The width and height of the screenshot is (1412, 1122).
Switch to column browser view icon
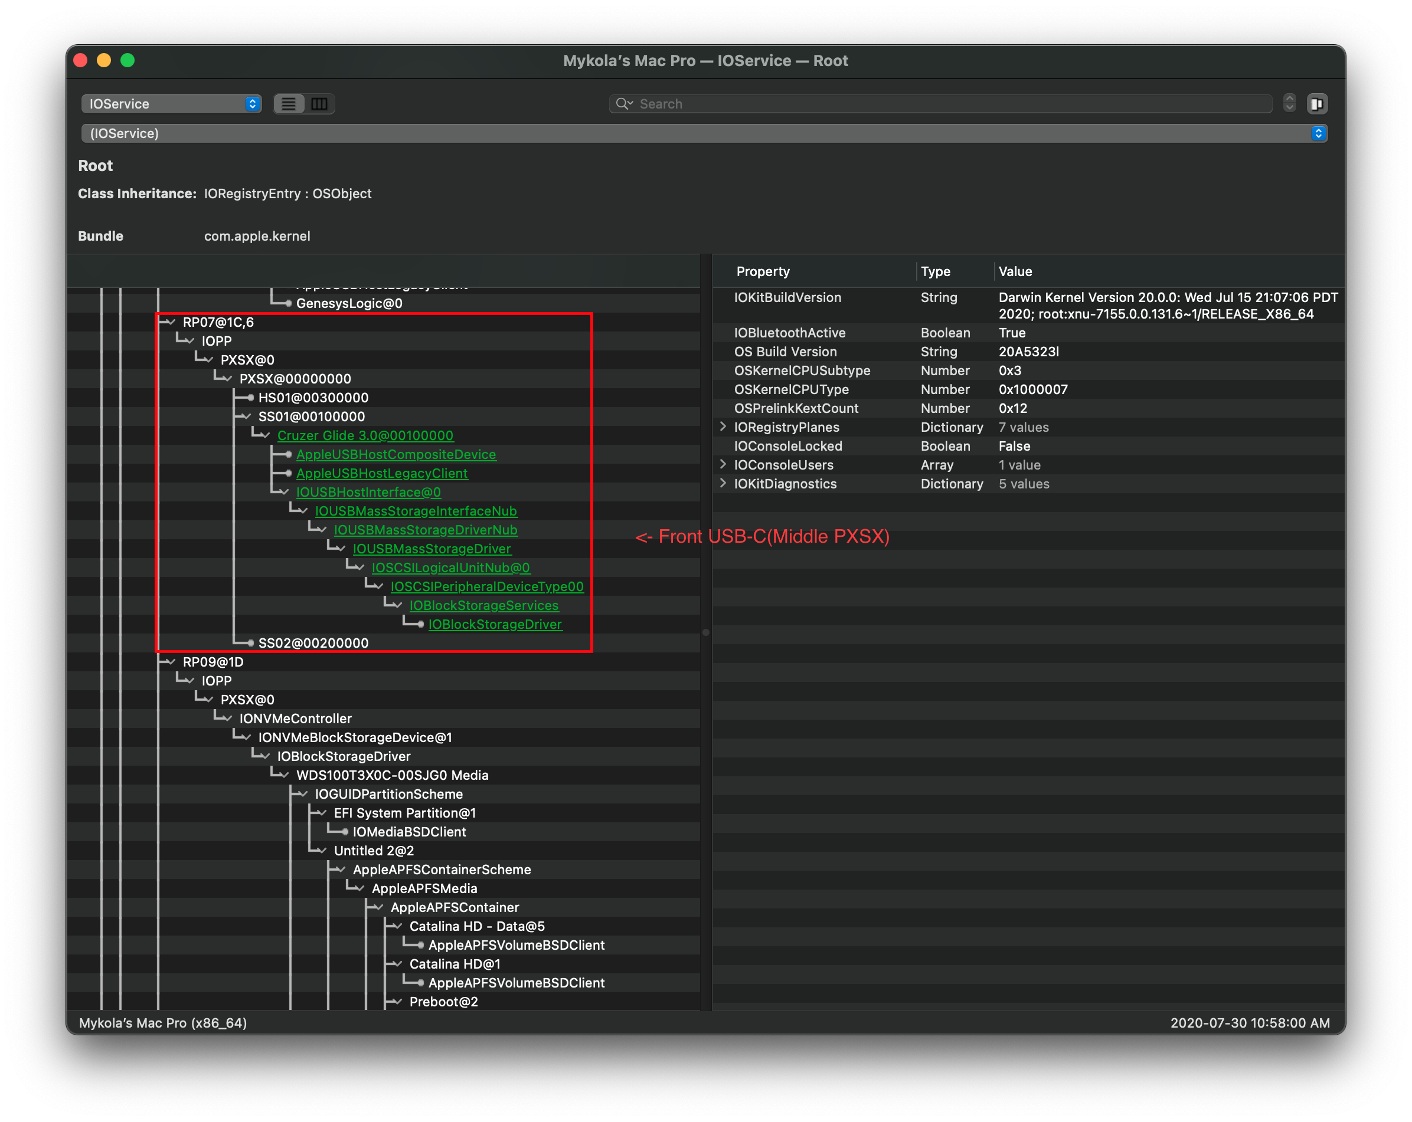pos(319,103)
